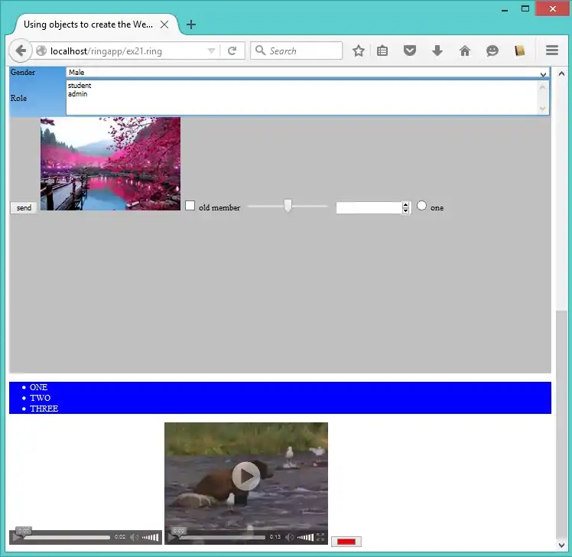Open the Firefox hamburger menu
Screen dimensions: 572x557
point(552,51)
